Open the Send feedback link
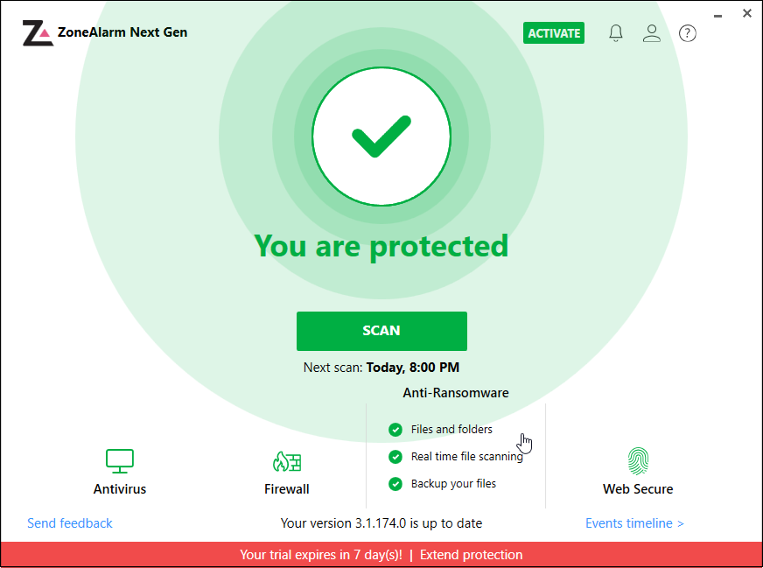Screen dimensions: 763x568 coord(69,522)
